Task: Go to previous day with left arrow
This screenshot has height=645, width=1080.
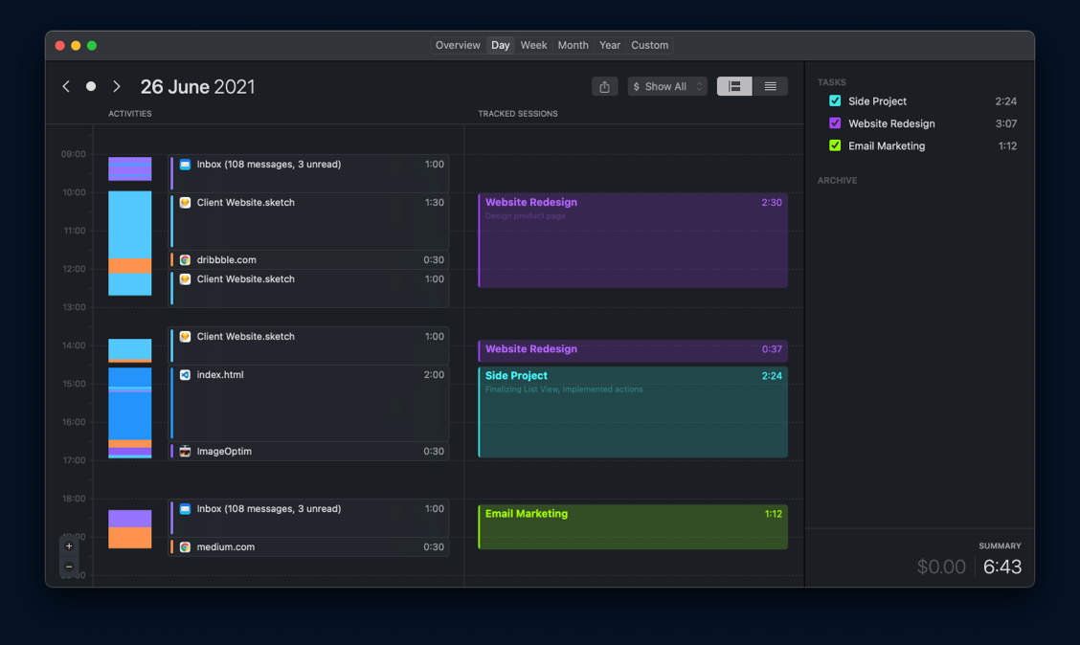Action: click(x=66, y=86)
